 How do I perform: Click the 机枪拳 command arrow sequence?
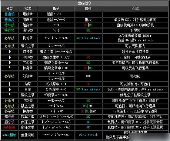(56, 38)
